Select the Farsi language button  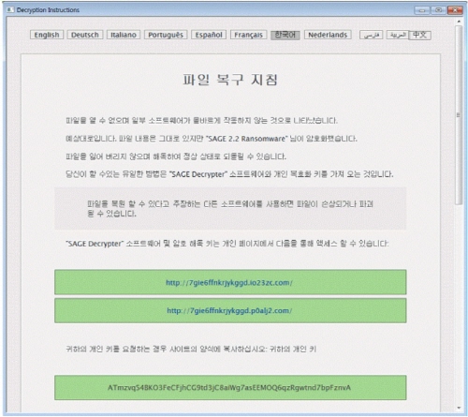(x=372, y=35)
